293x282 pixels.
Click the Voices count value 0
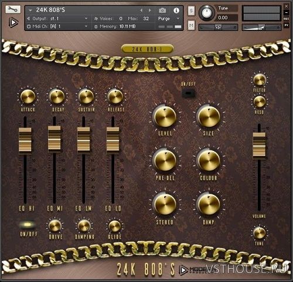pyautogui.click(x=121, y=19)
